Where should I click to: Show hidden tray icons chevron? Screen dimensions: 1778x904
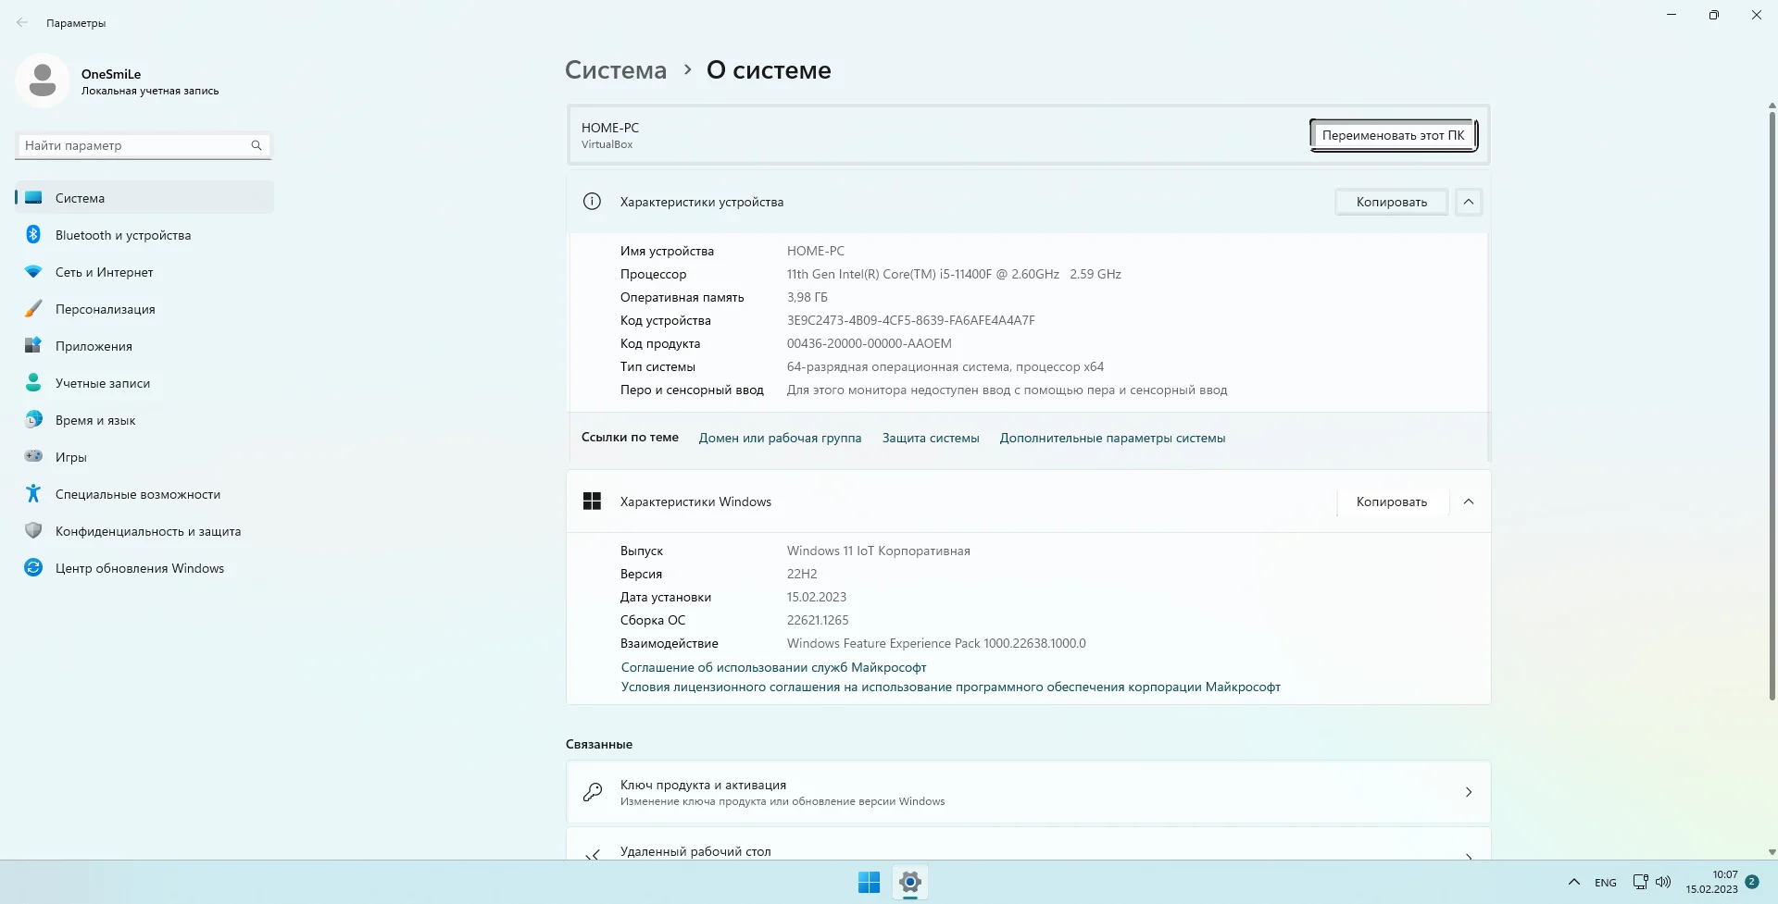pos(1573,883)
